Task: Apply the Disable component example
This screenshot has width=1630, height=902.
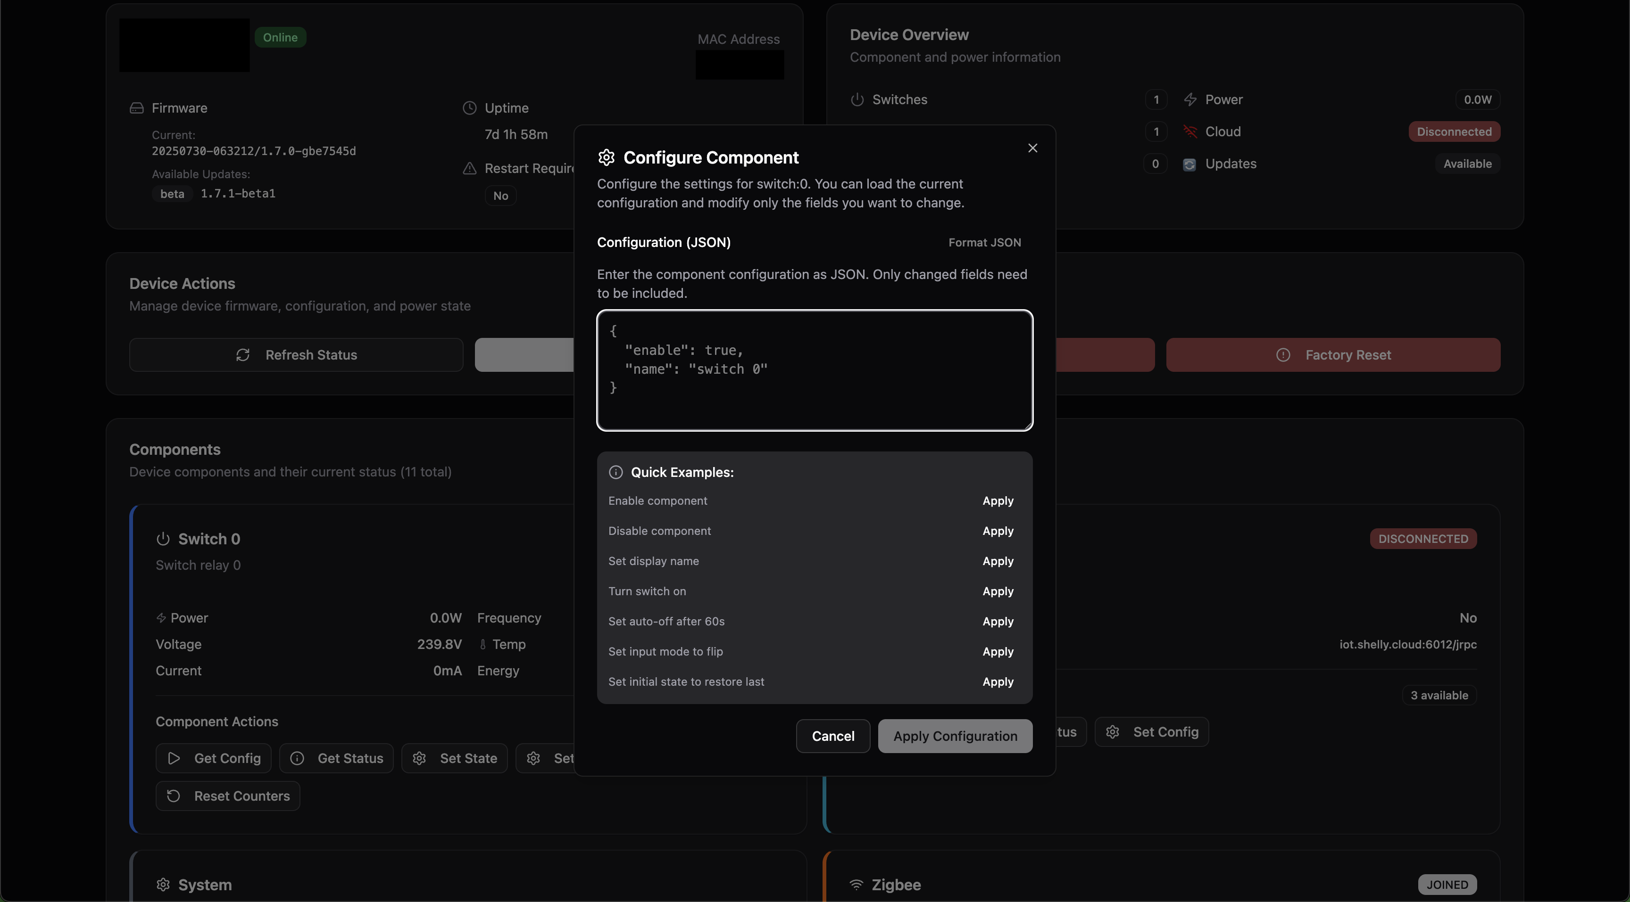Action: pyautogui.click(x=998, y=531)
